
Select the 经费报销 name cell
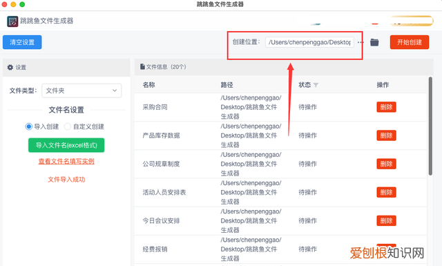click(x=155, y=249)
